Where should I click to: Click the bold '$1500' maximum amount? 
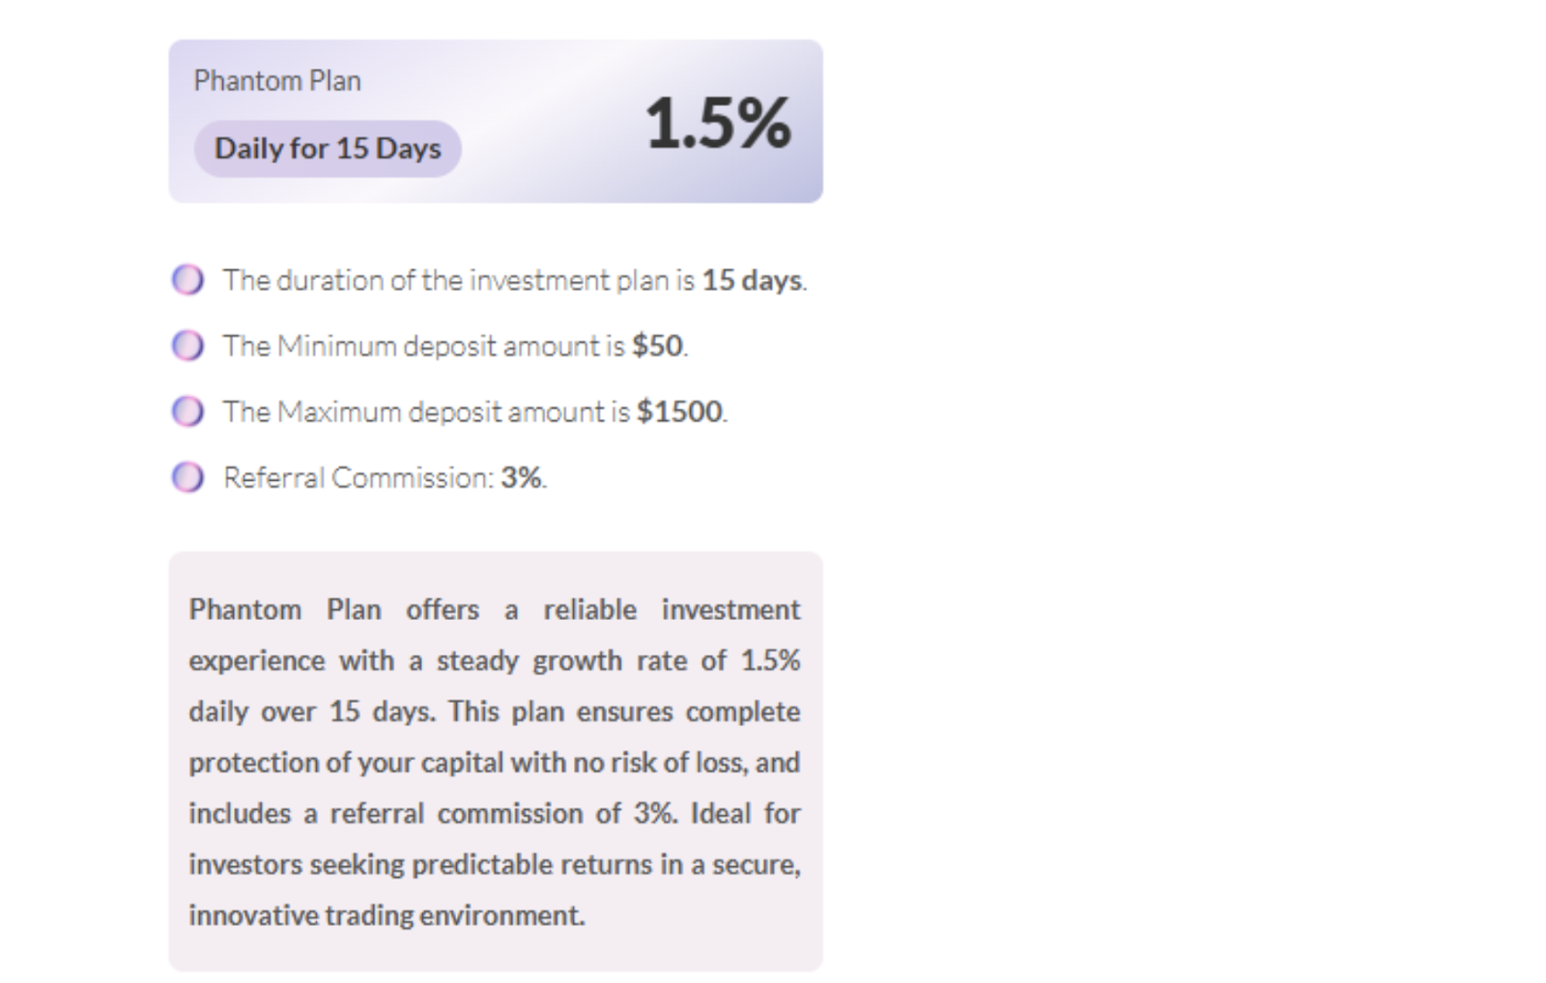point(679,411)
